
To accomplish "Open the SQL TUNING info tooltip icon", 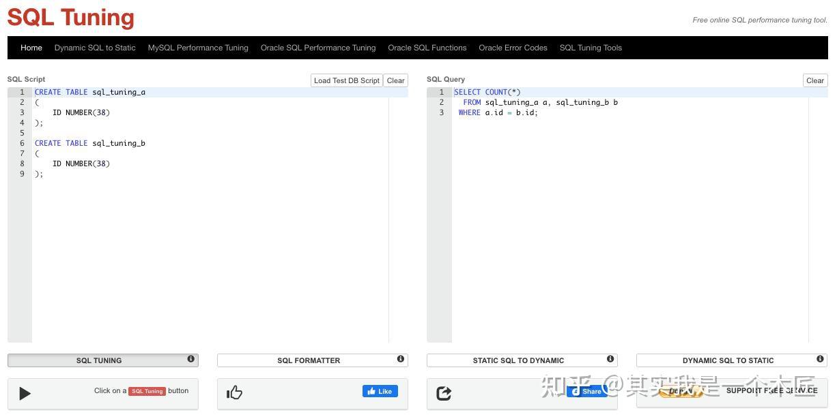I will [191, 358].
